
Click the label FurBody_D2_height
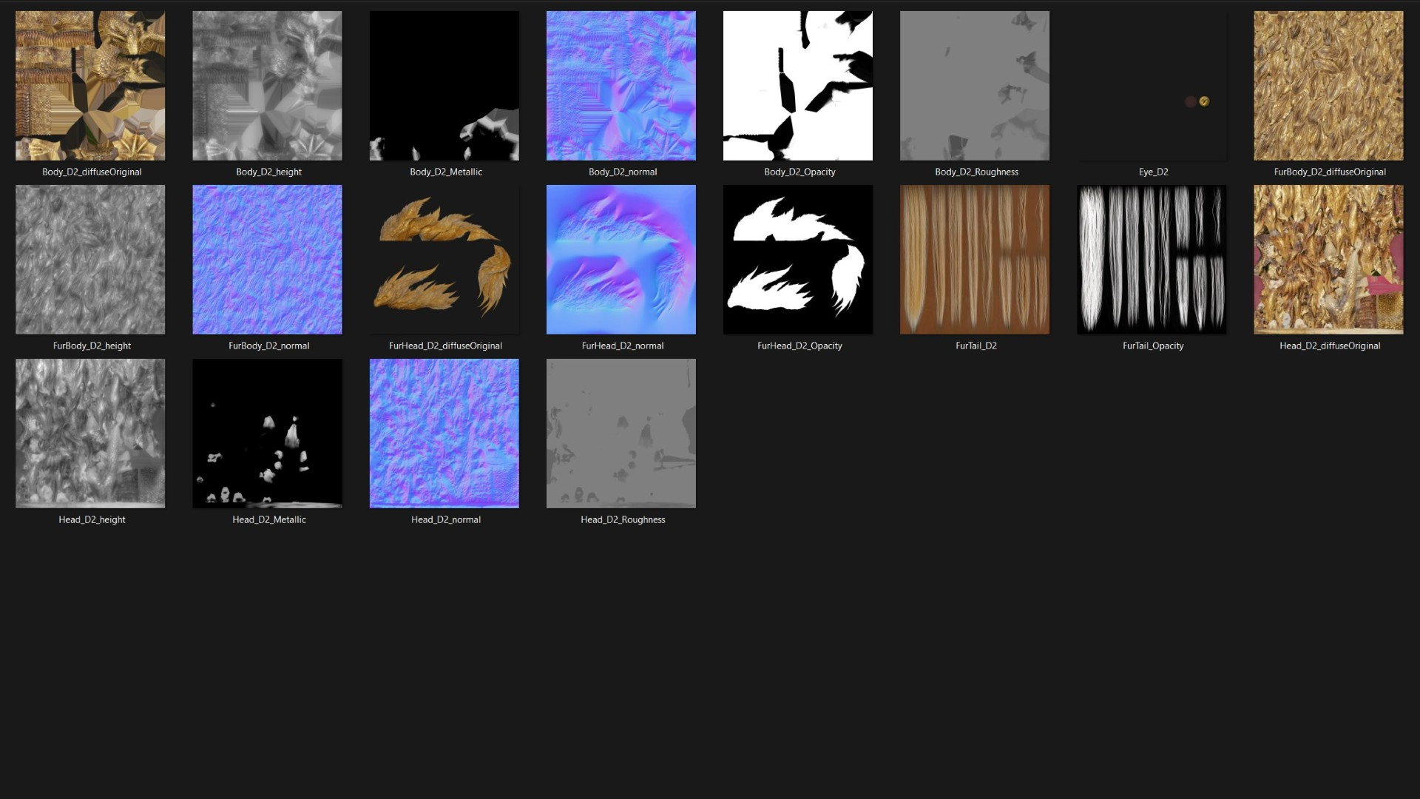(92, 345)
